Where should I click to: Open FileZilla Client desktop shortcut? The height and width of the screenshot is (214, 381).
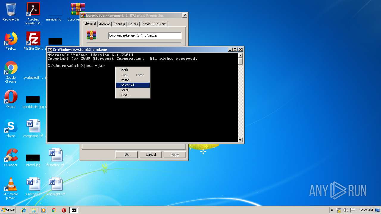(x=33, y=41)
